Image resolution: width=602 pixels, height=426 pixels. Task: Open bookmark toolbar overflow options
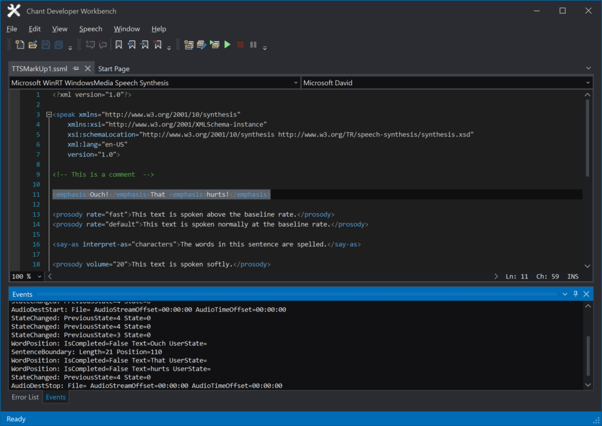point(169,48)
